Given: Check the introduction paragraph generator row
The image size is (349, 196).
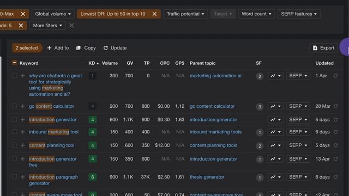Looking at the screenshot, I should (15, 177).
